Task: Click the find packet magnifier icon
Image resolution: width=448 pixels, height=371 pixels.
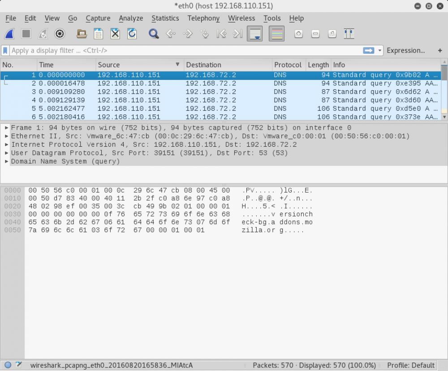Action: 154,34
